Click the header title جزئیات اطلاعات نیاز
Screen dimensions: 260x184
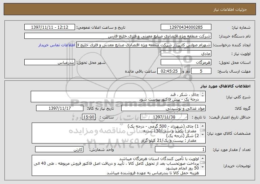click(x=230, y=9)
